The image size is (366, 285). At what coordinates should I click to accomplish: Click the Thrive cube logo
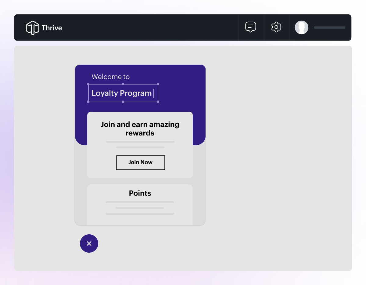click(33, 27)
